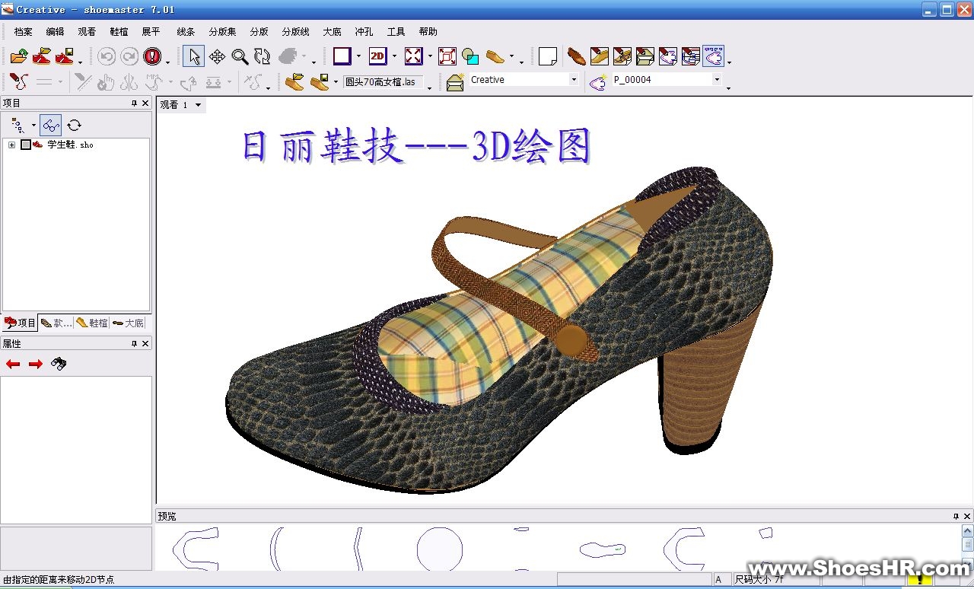Image resolution: width=974 pixels, height=589 pixels.
Task: Click the box with pencil icon
Action: 645,56
